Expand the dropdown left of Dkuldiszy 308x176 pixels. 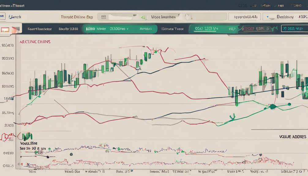(245, 17)
